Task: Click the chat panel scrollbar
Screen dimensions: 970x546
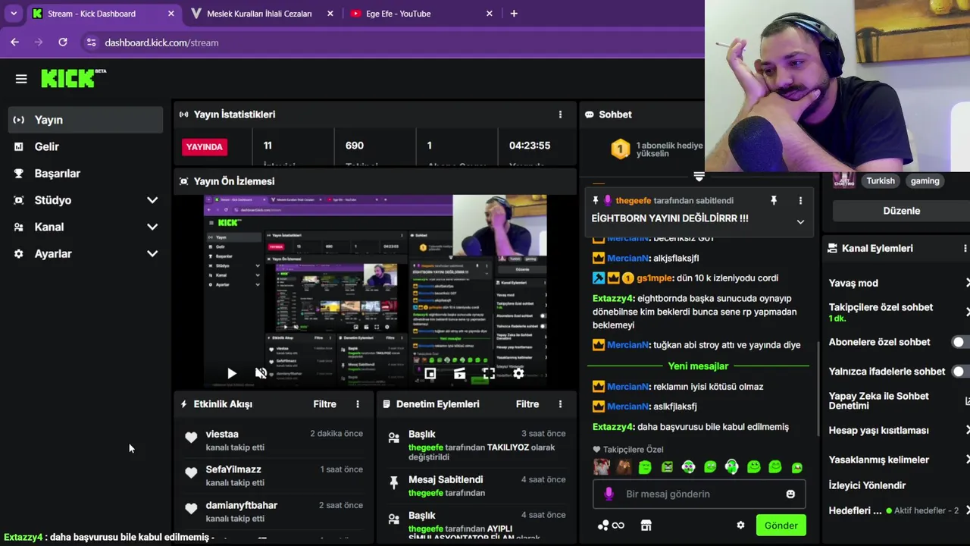Action: 818,388
